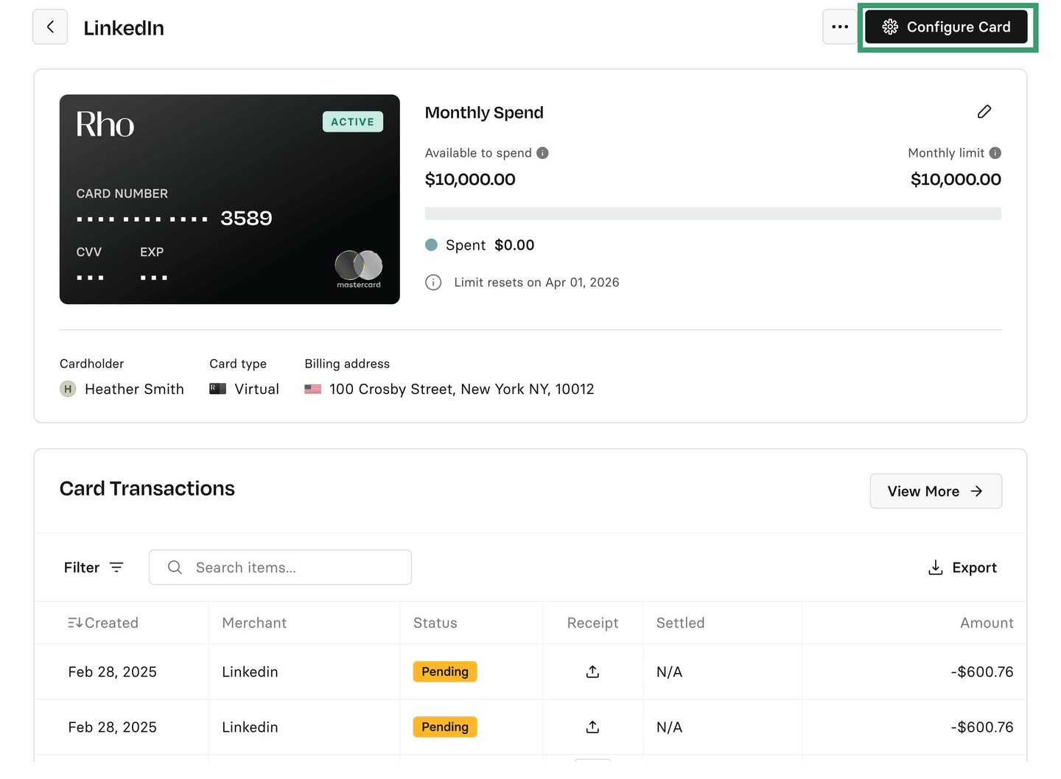Open the Filter options
The width and height of the screenshot is (1061, 779).
(94, 568)
